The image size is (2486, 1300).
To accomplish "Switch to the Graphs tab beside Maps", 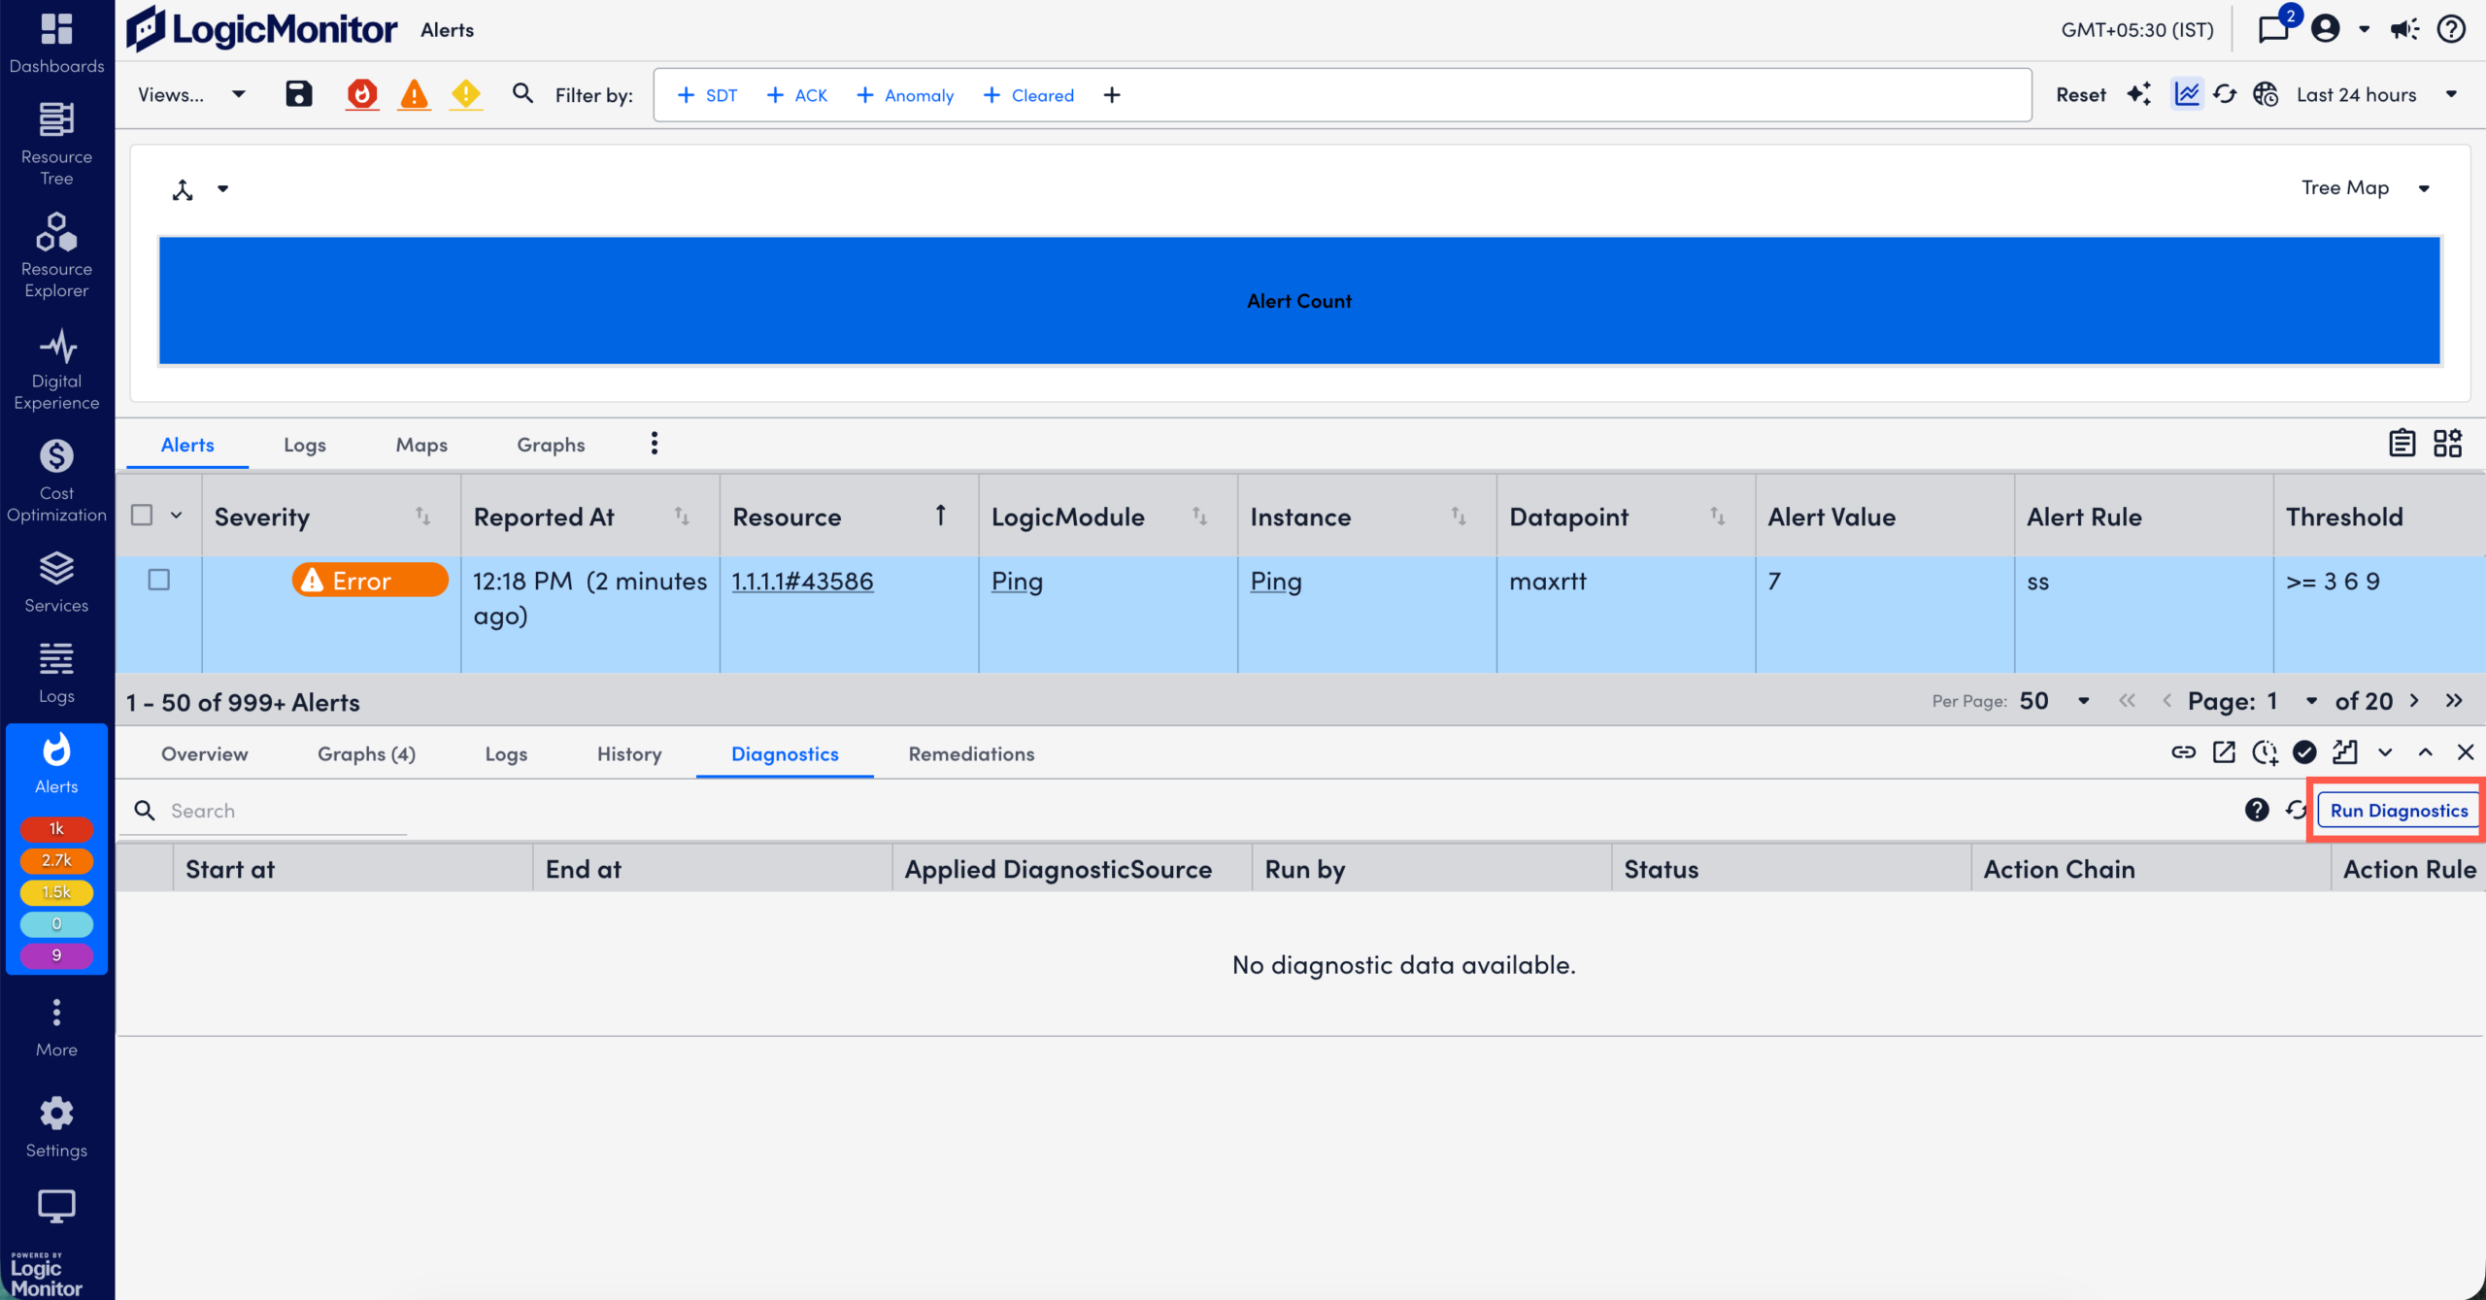I will coord(551,445).
